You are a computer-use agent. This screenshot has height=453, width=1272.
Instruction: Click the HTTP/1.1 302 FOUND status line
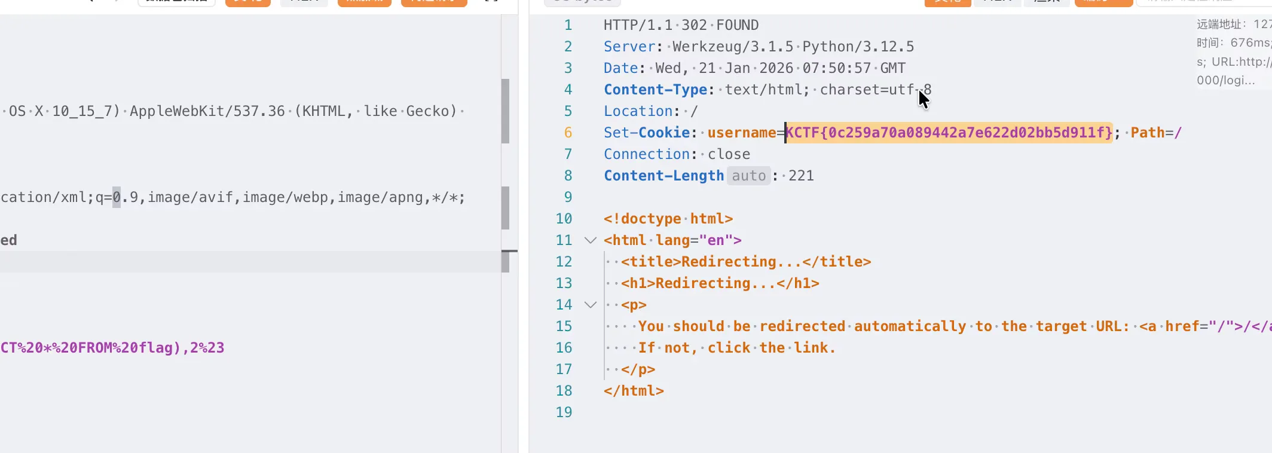(x=681, y=25)
